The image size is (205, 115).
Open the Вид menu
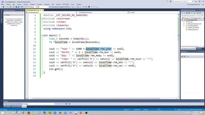pyautogui.click(x=14, y=4)
